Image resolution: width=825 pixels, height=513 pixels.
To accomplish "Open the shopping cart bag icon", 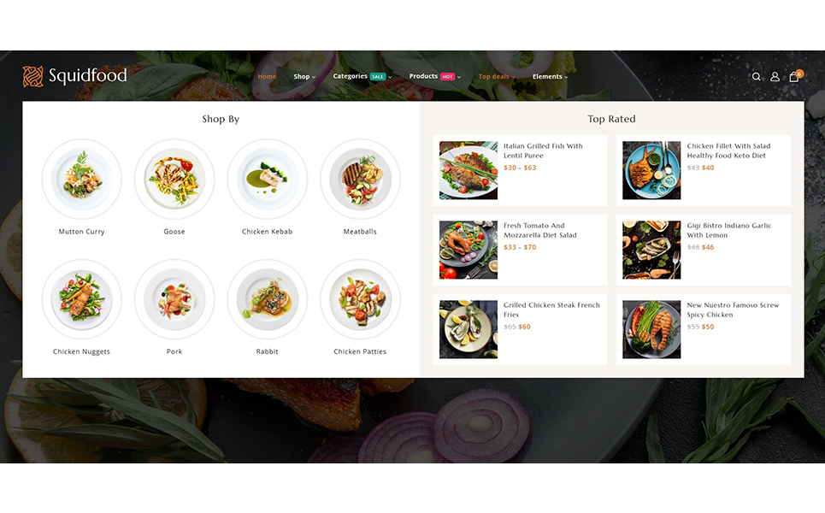I will pyautogui.click(x=794, y=77).
